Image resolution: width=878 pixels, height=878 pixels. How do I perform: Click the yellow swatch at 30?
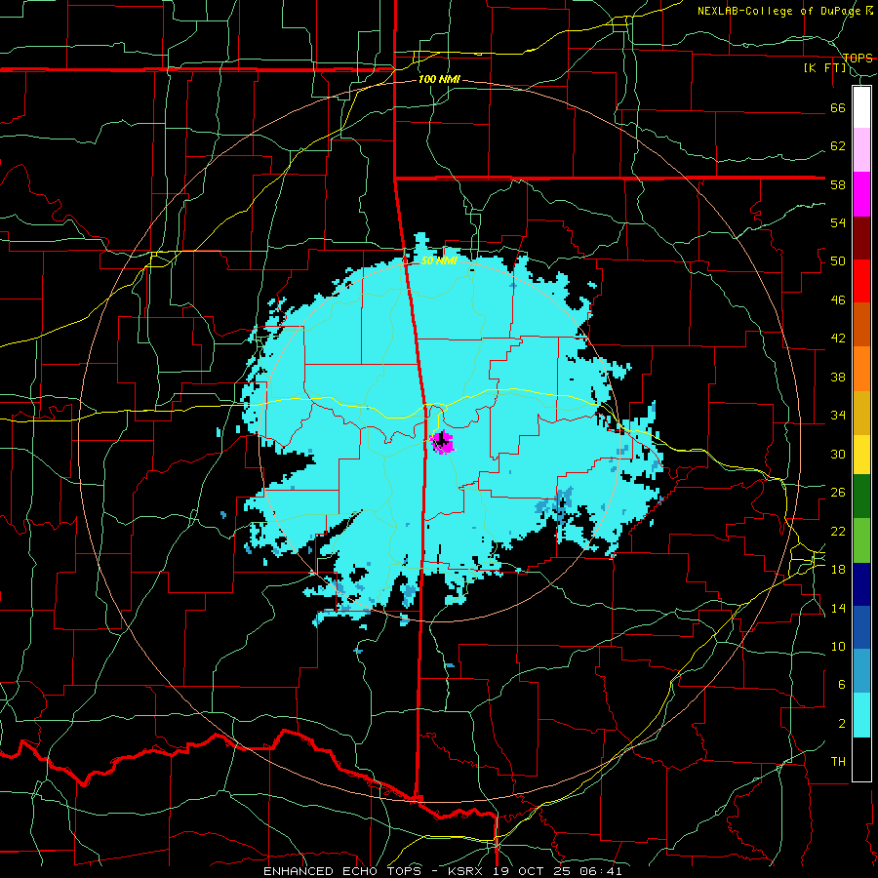(x=861, y=454)
